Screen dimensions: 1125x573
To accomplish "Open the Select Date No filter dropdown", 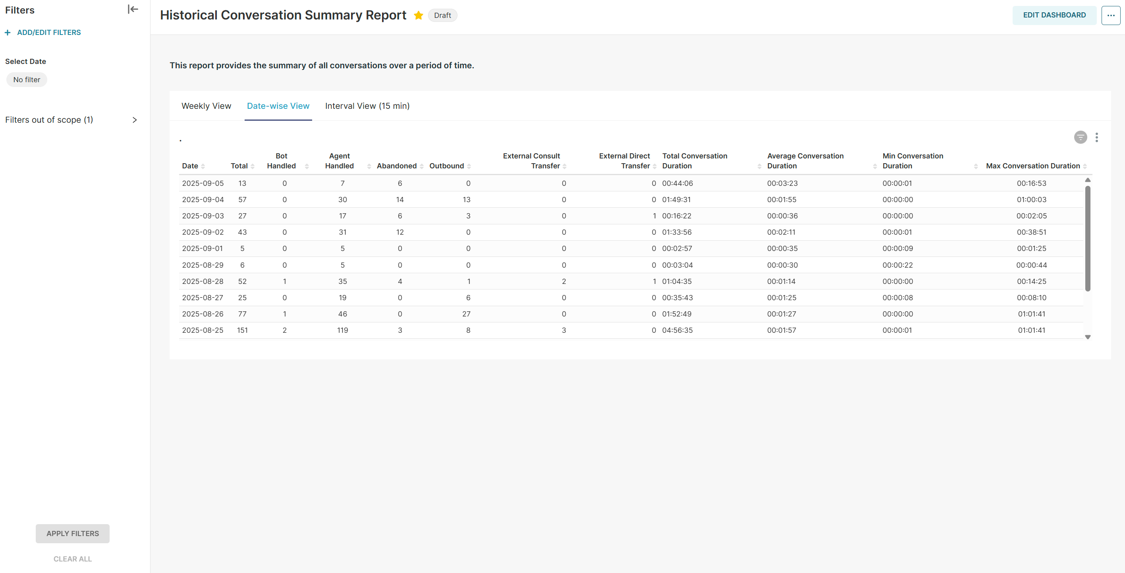I will pyautogui.click(x=27, y=80).
